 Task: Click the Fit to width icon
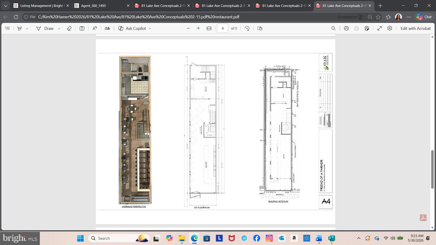pyautogui.click(x=209, y=28)
